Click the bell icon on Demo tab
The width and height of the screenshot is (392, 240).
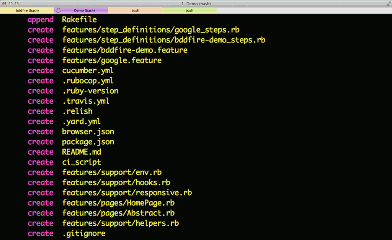pos(58,11)
